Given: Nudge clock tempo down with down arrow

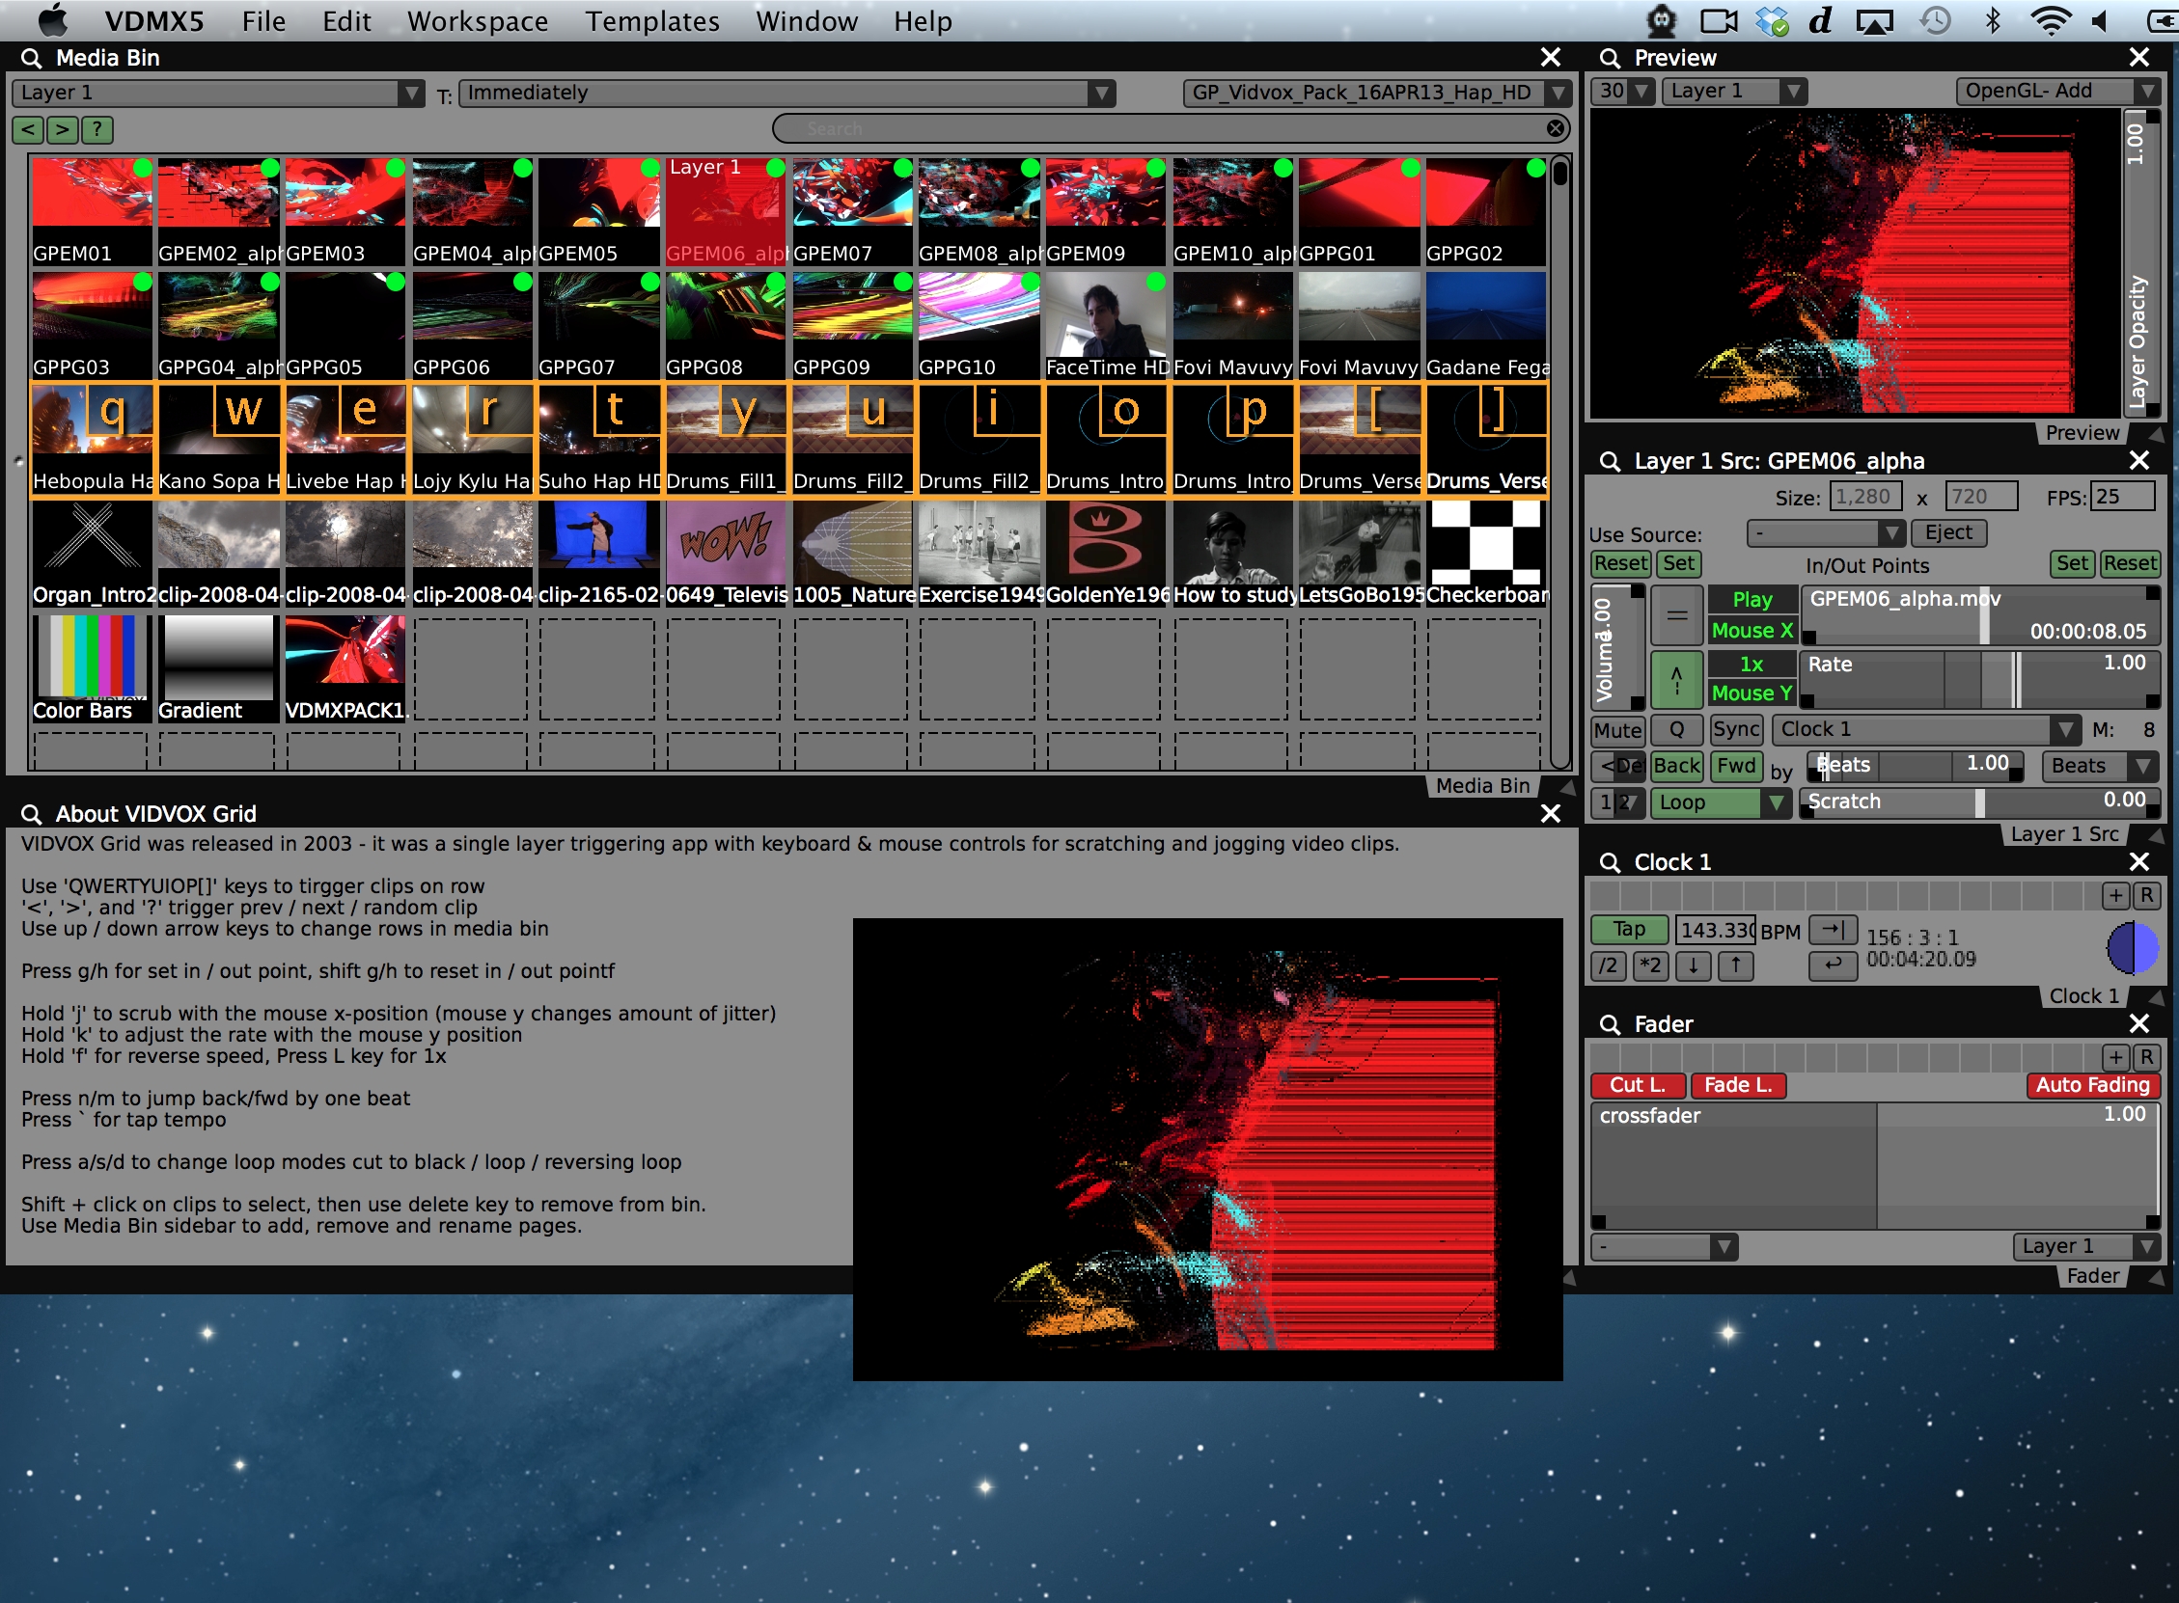Looking at the screenshot, I should click(x=1694, y=966).
